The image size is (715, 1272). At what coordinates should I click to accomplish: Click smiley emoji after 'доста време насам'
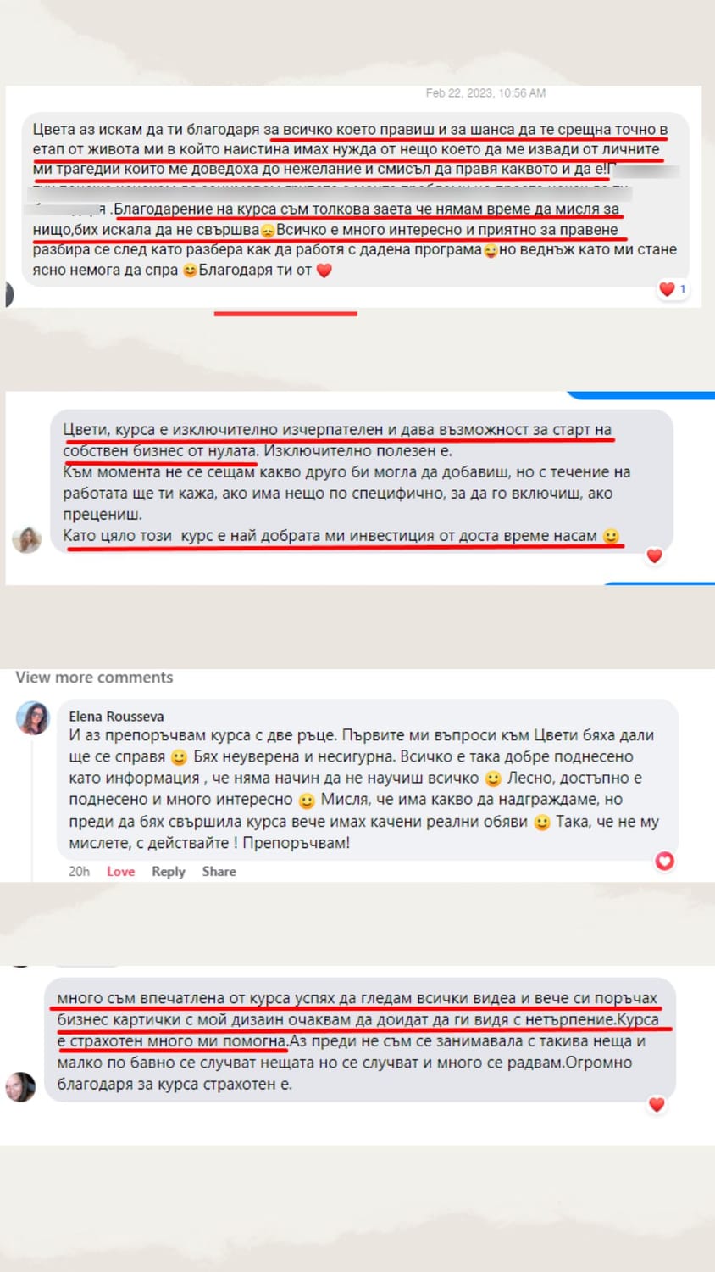coord(611,536)
